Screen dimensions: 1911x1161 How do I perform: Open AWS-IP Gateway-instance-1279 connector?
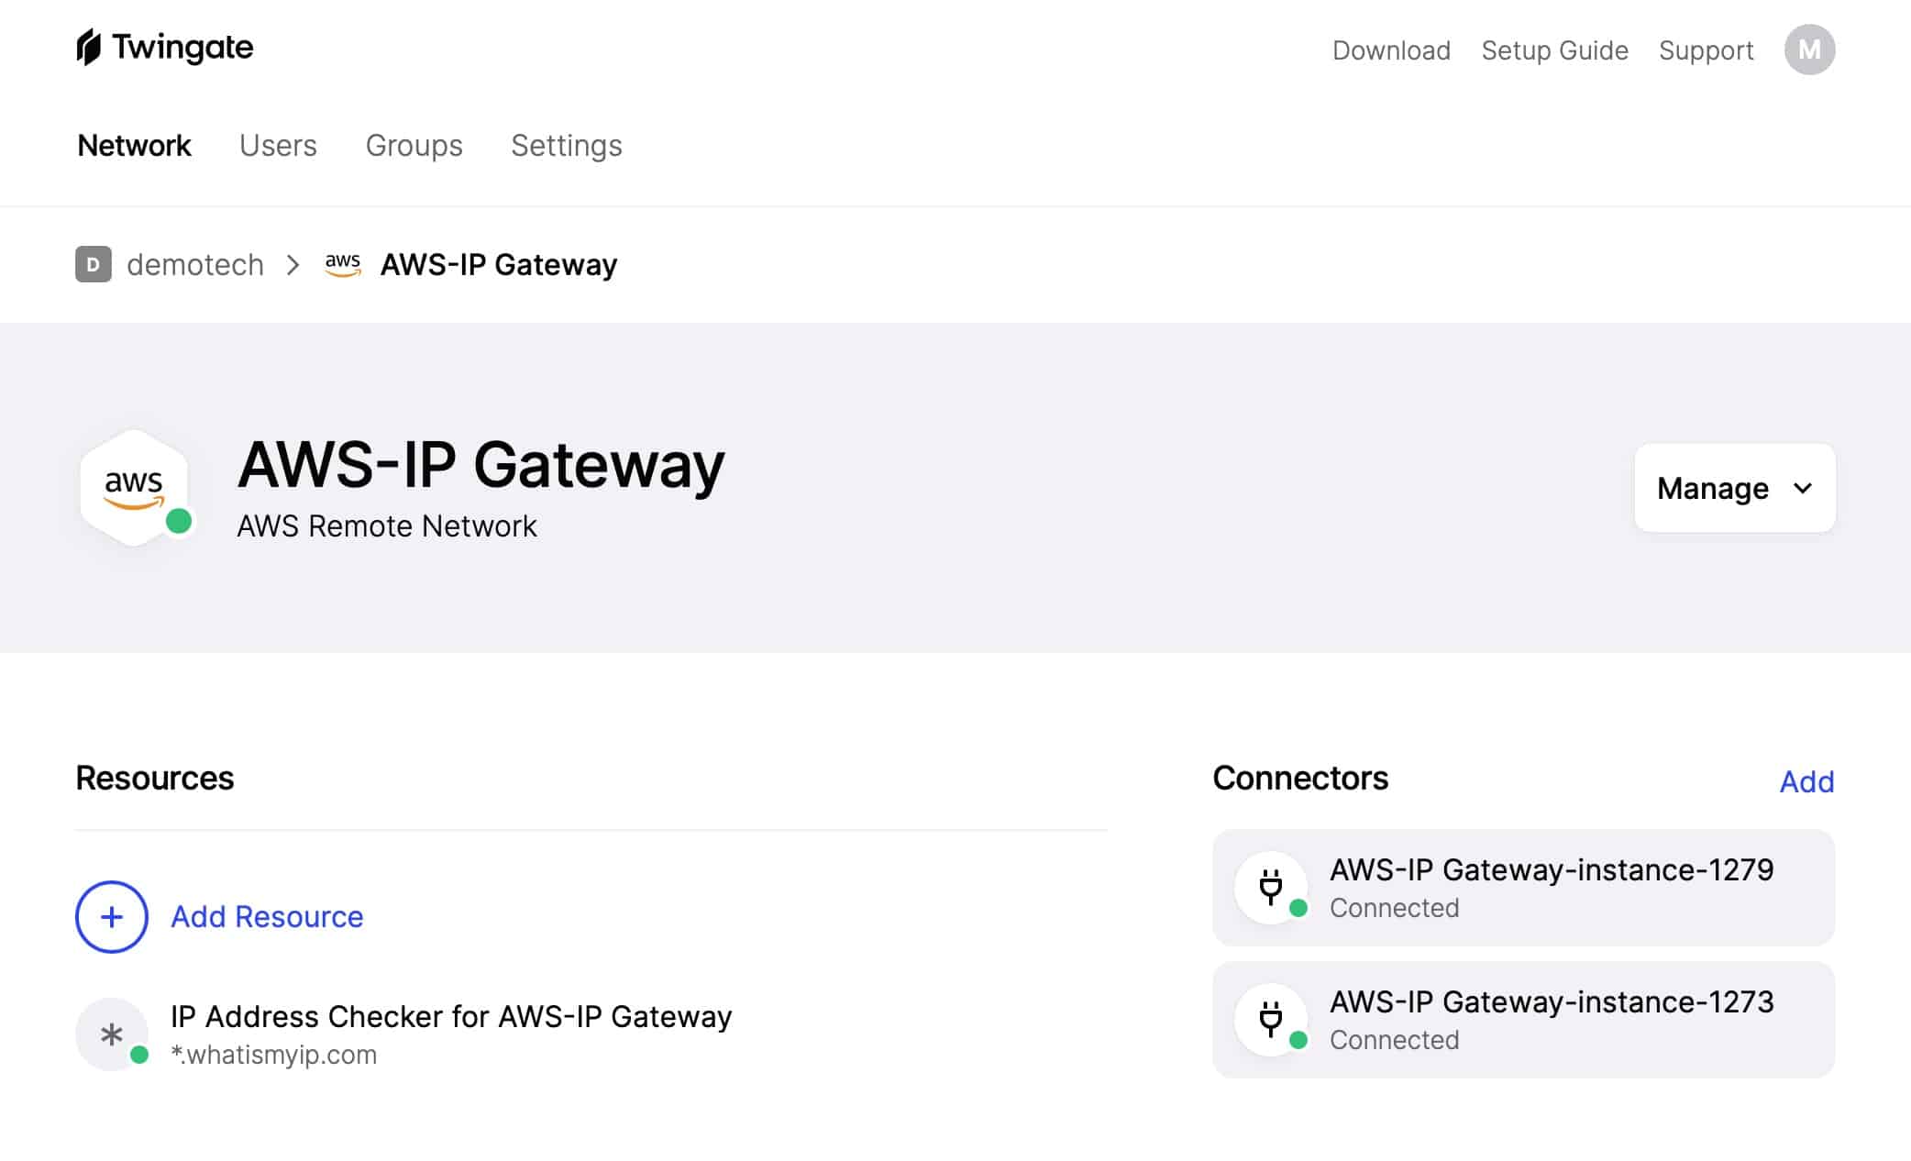1523,888
